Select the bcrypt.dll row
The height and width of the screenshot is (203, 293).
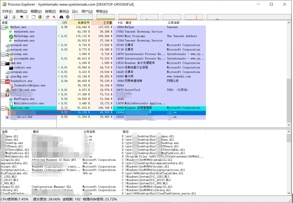pyautogui.click(x=103, y=167)
